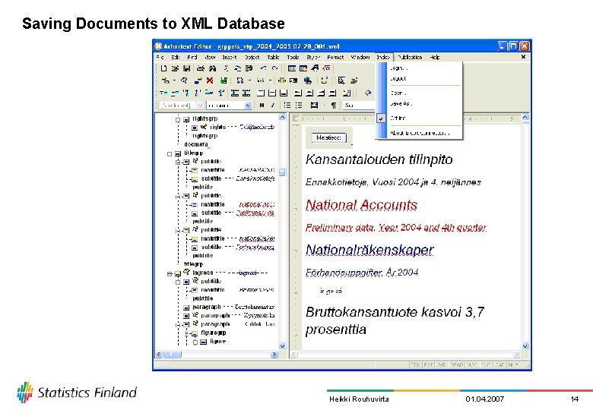593x410 pixels.
Task: Expand the rightsgrp tree node
Action: (178, 120)
